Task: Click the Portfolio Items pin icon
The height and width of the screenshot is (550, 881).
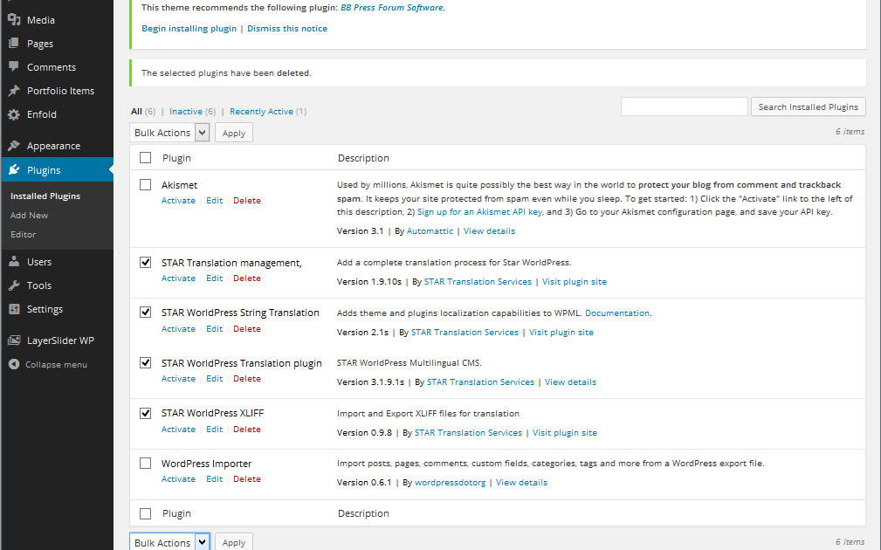Action: click(x=14, y=91)
